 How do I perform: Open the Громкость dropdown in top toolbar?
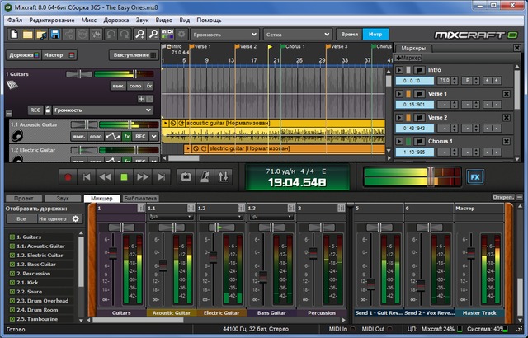223,35
